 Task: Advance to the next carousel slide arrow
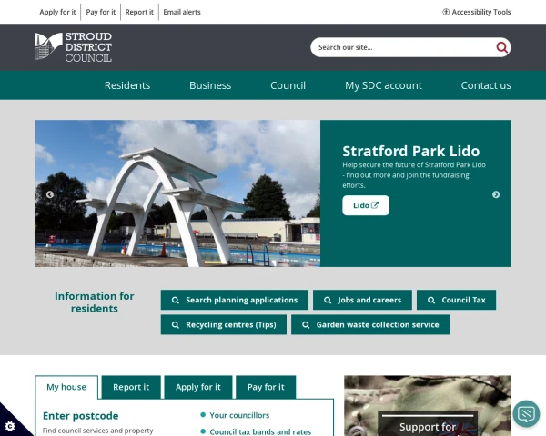(x=496, y=194)
